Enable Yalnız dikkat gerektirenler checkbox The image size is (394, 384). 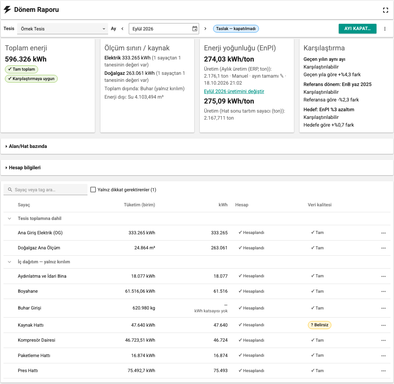tap(93, 190)
